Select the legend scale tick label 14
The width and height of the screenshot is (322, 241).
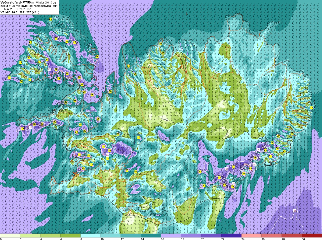(142, 239)
